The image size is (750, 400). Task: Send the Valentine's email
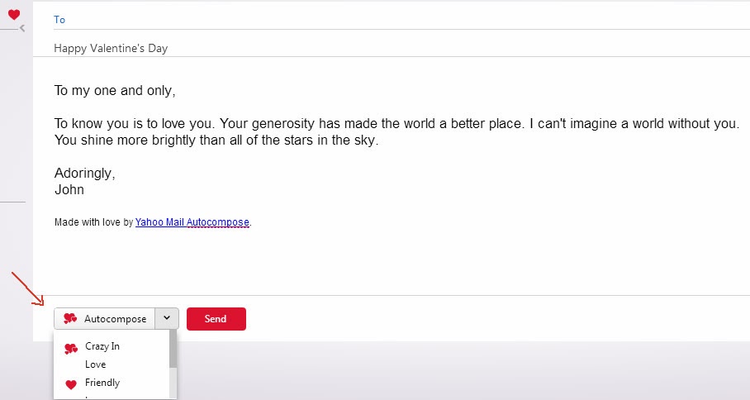pyautogui.click(x=216, y=319)
